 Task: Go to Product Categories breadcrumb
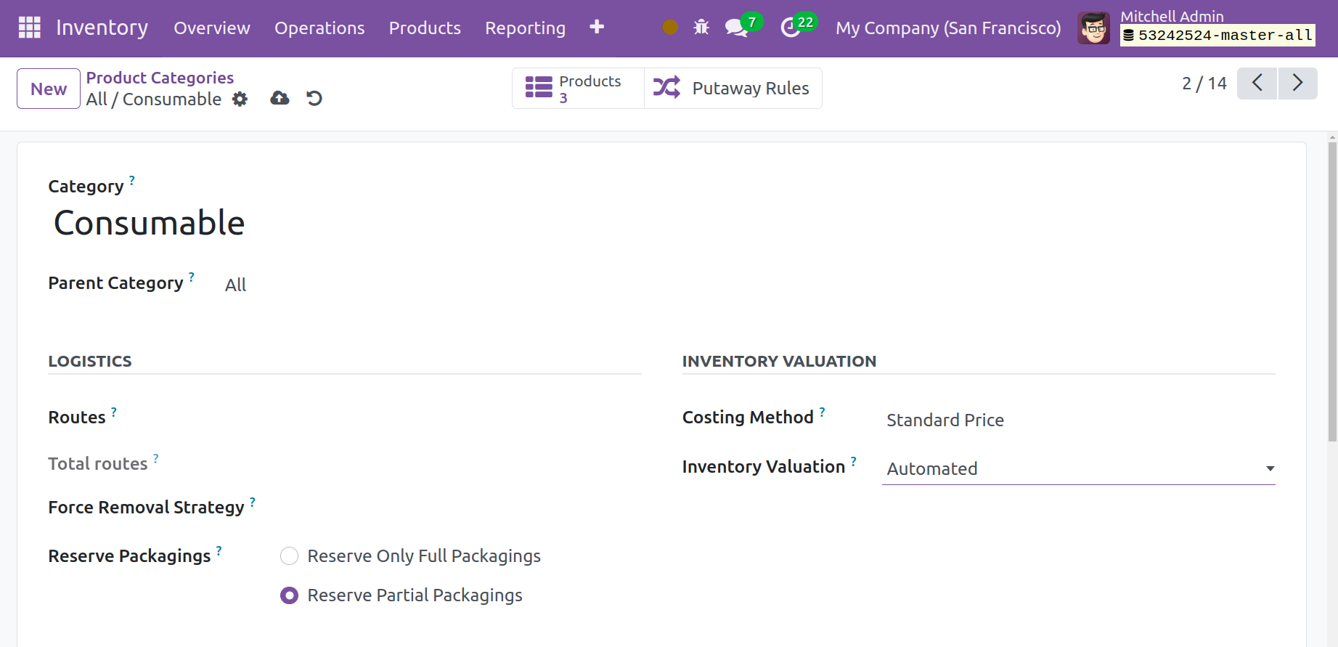160,78
